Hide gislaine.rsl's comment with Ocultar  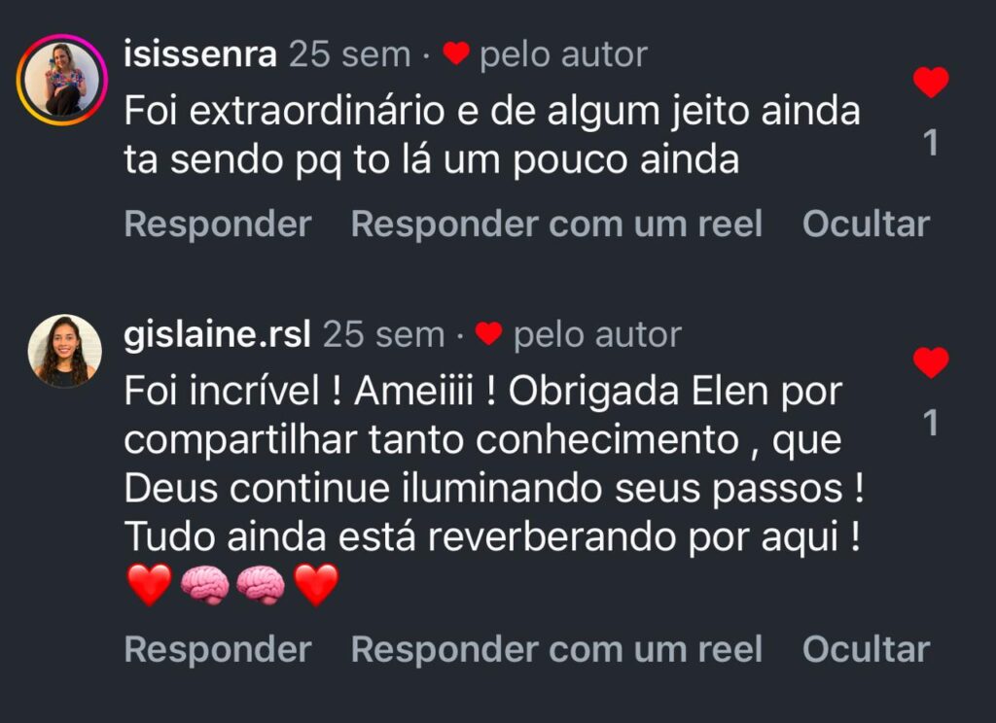866,649
